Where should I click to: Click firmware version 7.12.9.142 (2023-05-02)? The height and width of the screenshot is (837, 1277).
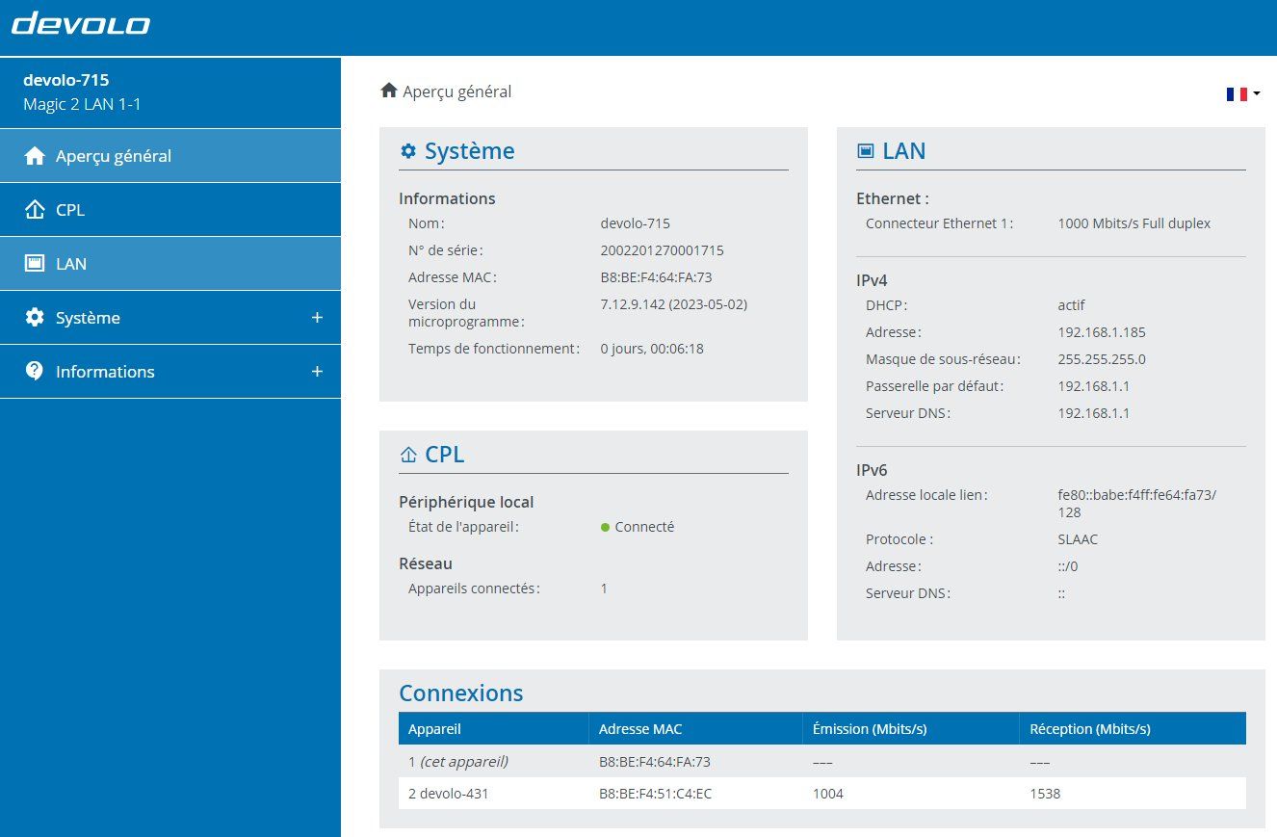pyautogui.click(x=673, y=304)
